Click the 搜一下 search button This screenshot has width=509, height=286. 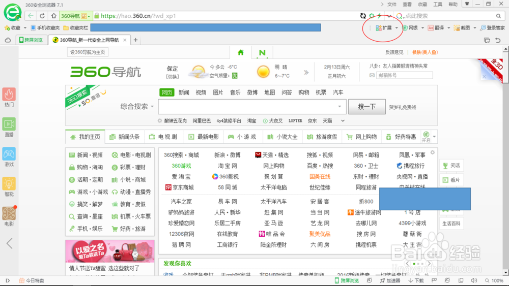tap(367, 107)
